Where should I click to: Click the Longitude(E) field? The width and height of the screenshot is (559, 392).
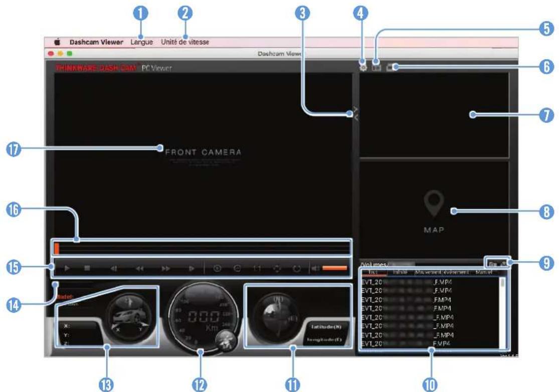pos(324,339)
